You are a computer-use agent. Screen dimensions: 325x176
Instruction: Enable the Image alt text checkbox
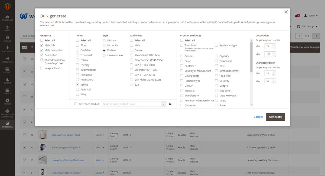click(x=42, y=68)
